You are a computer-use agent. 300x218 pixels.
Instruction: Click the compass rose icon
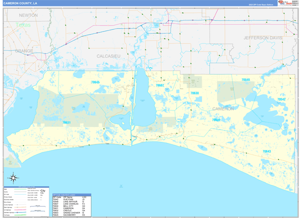[13, 177]
